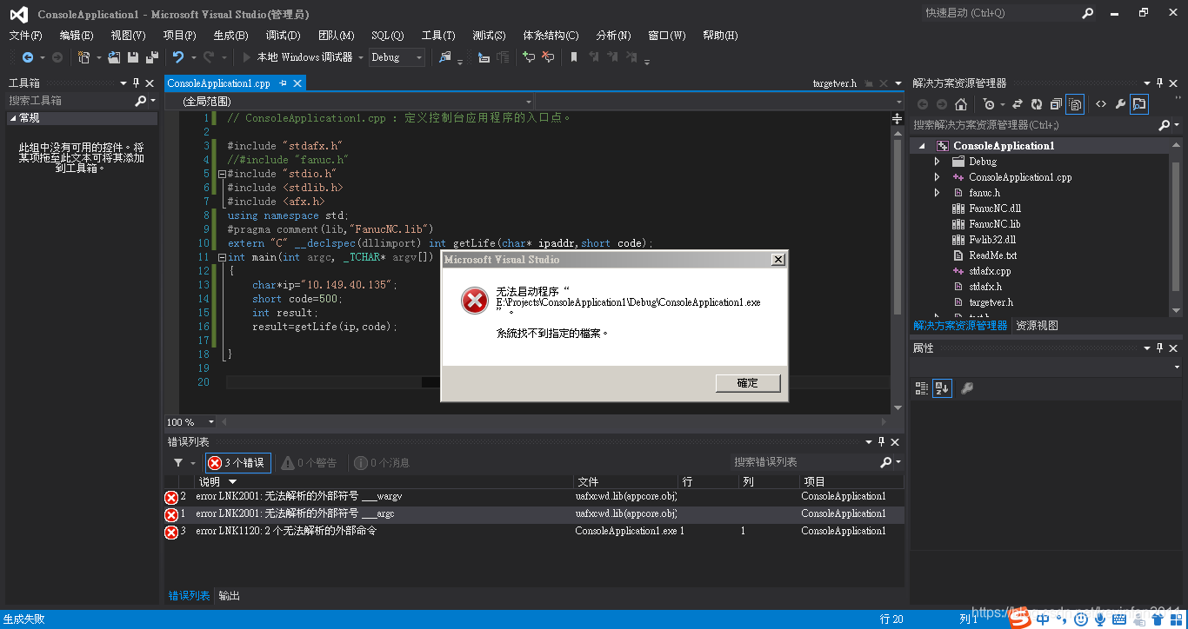Open the 调试(D) debug menu
The image size is (1188, 629).
(283, 36)
